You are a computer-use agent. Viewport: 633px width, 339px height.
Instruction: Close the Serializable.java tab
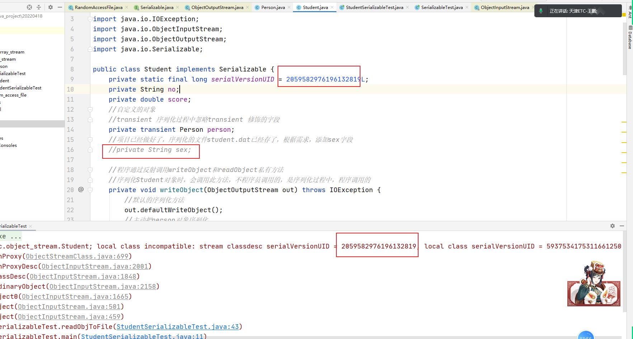(178, 7)
